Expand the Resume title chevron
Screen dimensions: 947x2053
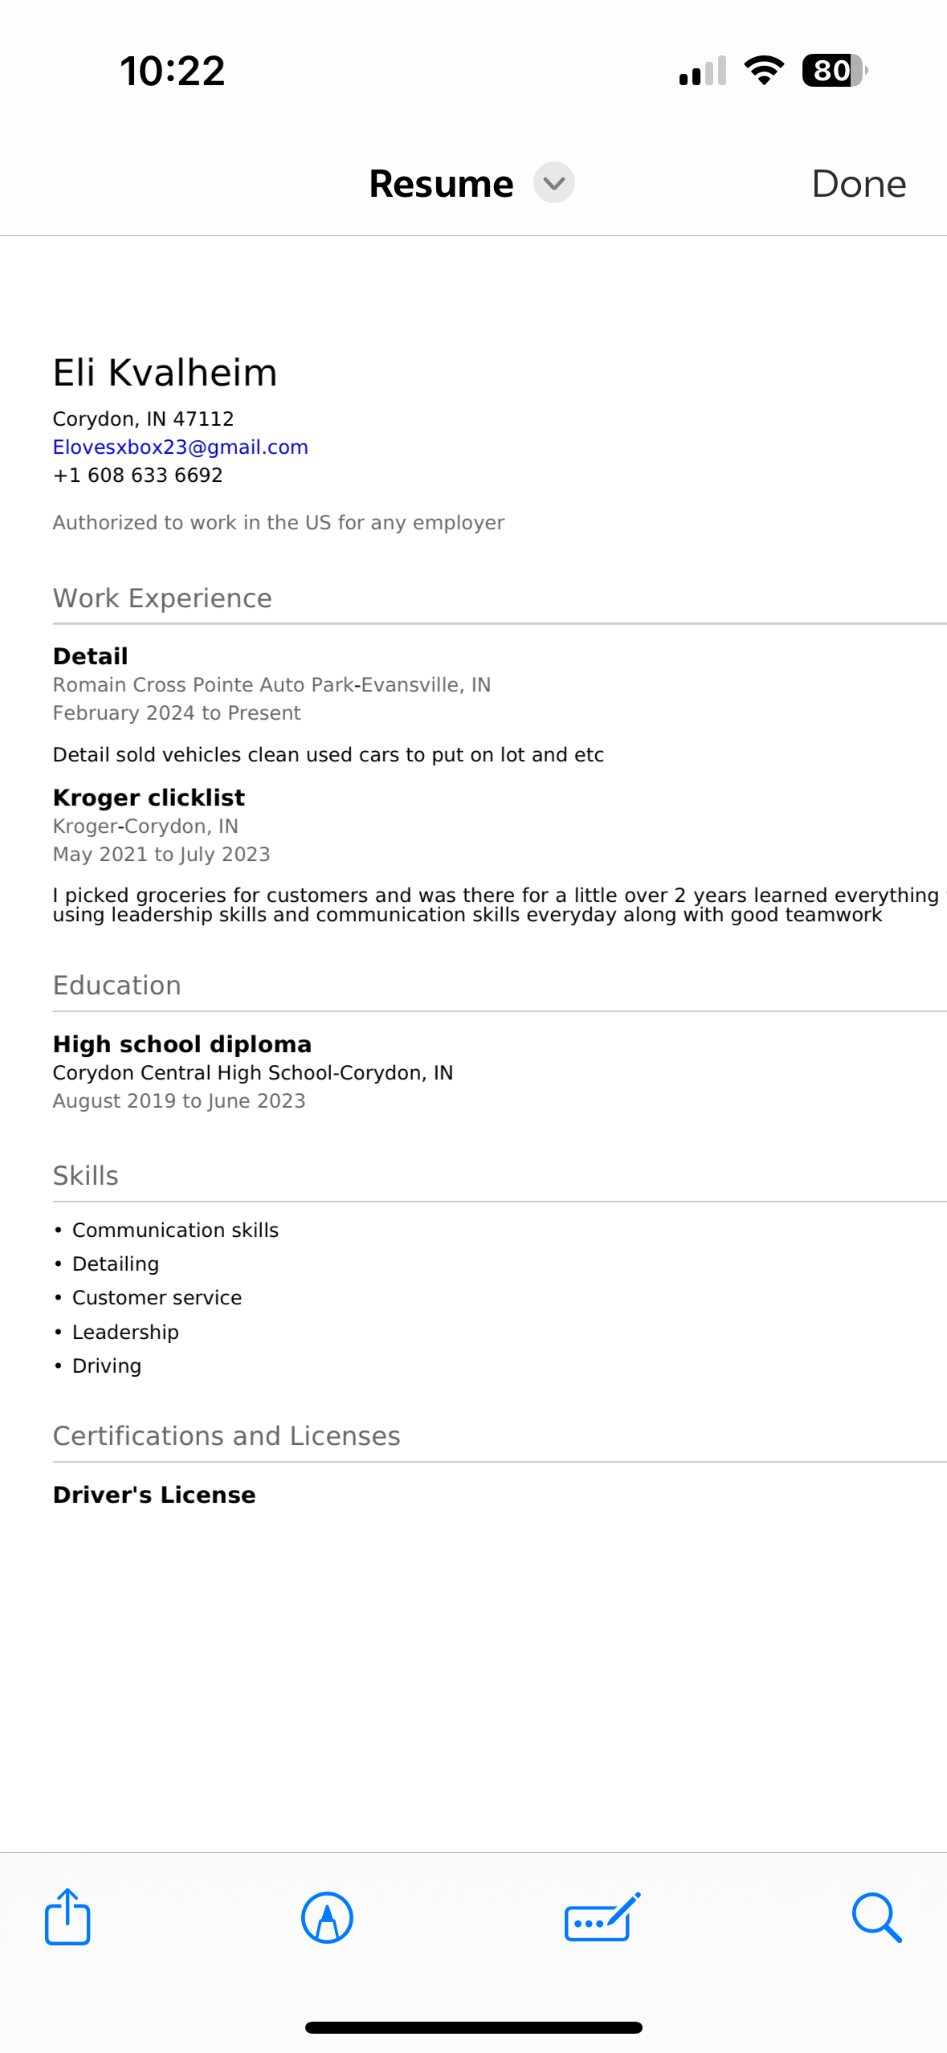pyautogui.click(x=554, y=183)
